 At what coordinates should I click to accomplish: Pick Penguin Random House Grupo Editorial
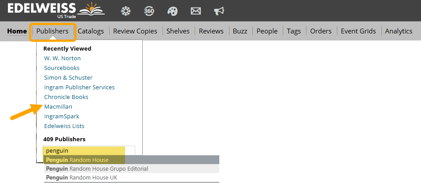(97, 169)
